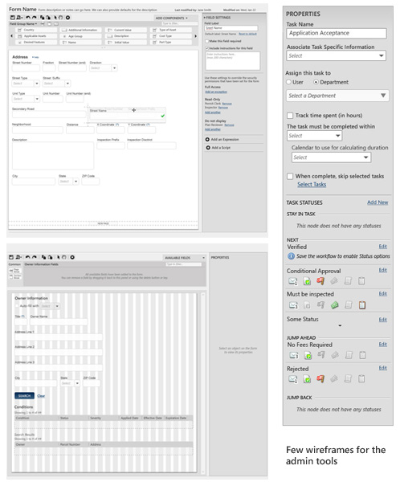The width and height of the screenshot is (400, 482).
Task: Enable Track time spent (in hours)
Action: pyautogui.click(x=290, y=116)
